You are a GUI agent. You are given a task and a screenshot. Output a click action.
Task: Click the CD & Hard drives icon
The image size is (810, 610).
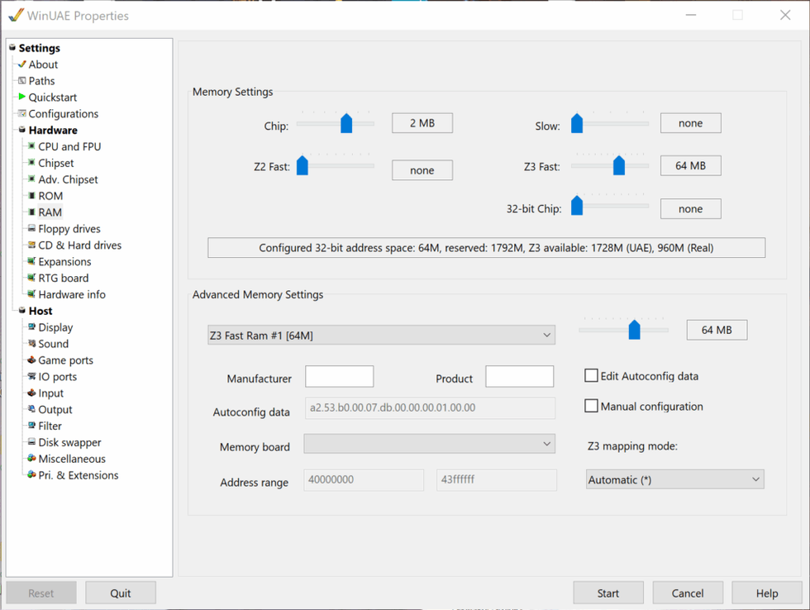[x=31, y=245]
